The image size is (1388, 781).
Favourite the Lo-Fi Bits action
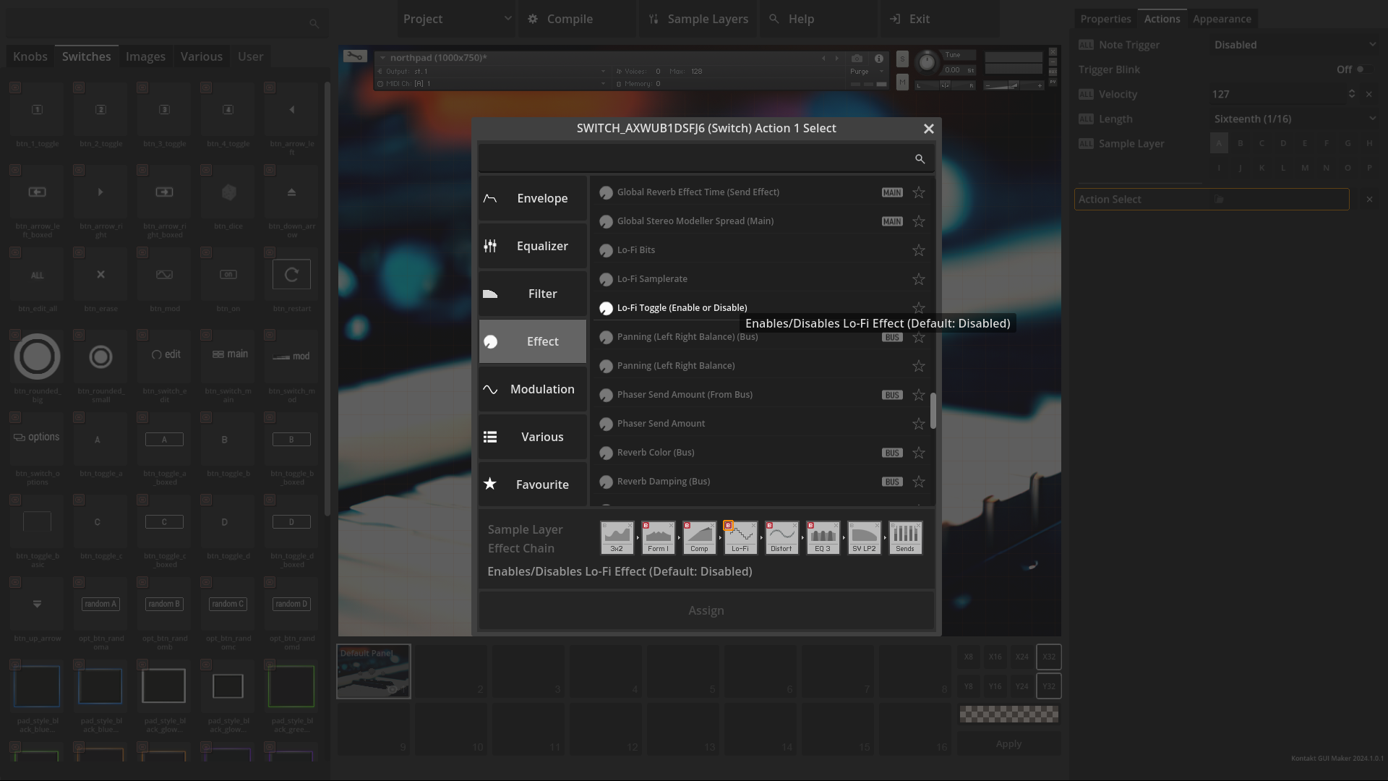(918, 250)
